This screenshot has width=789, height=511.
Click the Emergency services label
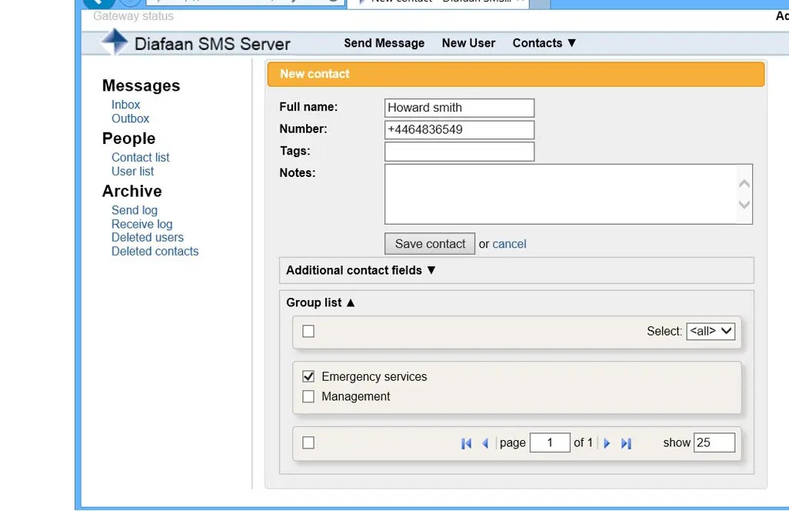(x=375, y=376)
